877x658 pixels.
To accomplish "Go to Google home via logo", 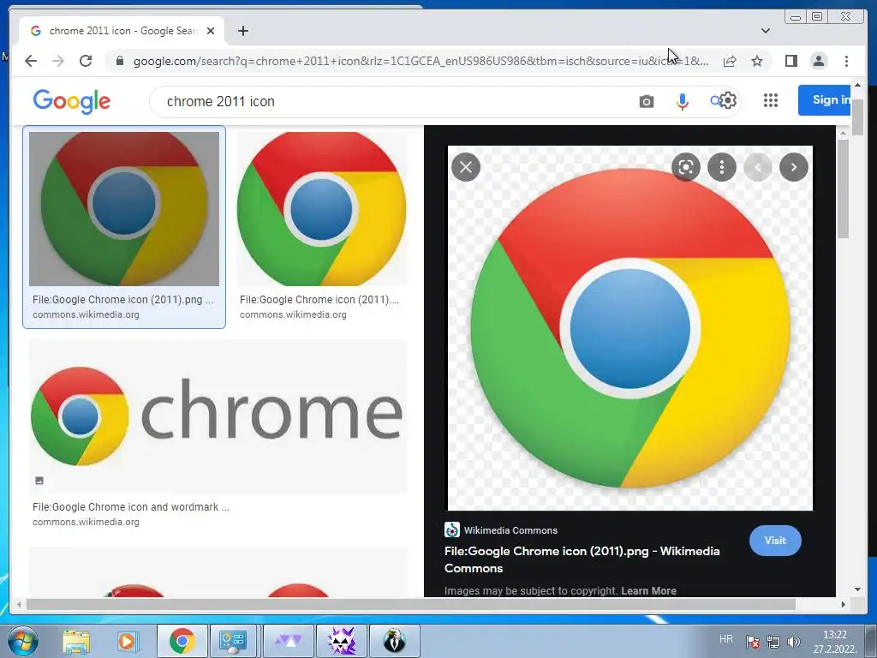I will click(x=72, y=101).
